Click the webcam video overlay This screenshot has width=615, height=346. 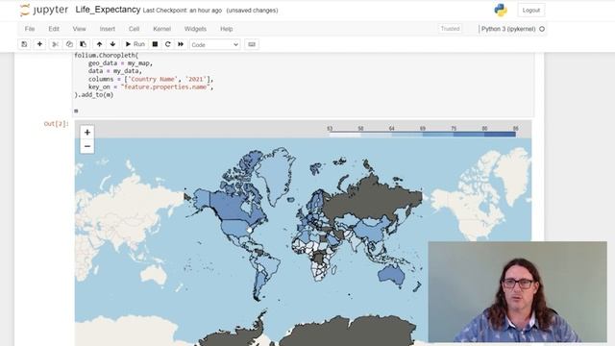pos(517,292)
